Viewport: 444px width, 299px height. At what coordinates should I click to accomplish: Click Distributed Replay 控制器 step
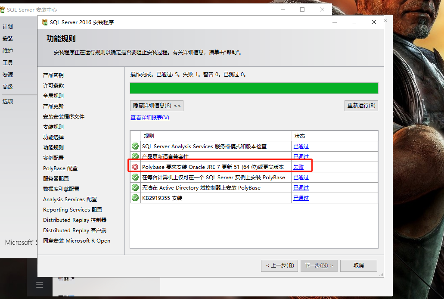[x=75, y=220]
